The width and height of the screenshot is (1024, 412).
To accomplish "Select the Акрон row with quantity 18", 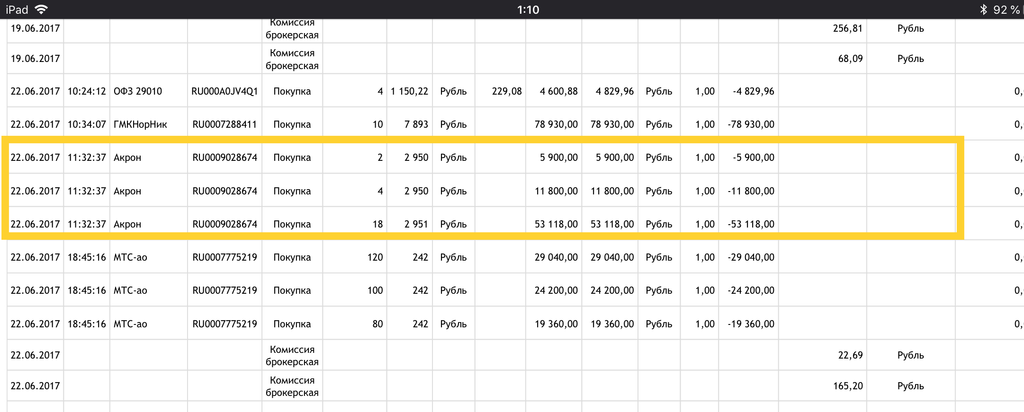I will pyautogui.click(x=377, y=224).
